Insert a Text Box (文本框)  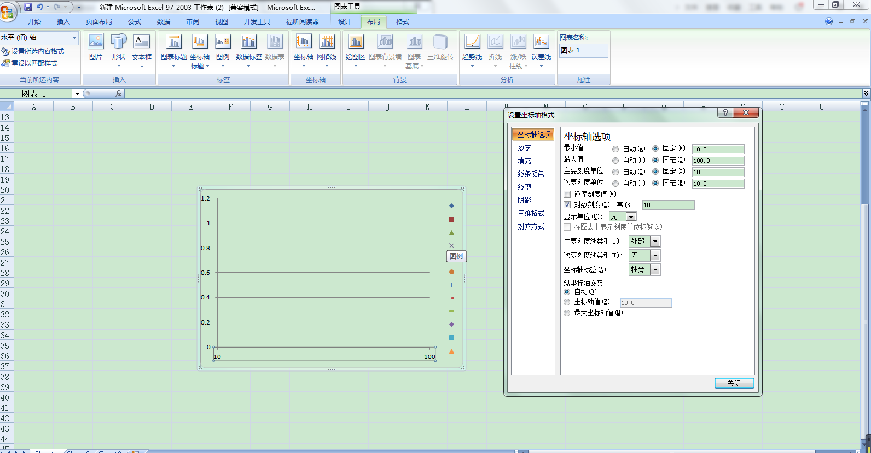[x=142, y=49]
